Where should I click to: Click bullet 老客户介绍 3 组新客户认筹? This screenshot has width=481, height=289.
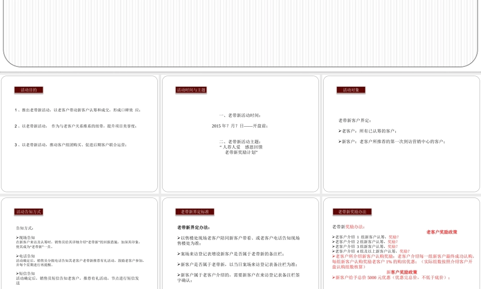365,246
